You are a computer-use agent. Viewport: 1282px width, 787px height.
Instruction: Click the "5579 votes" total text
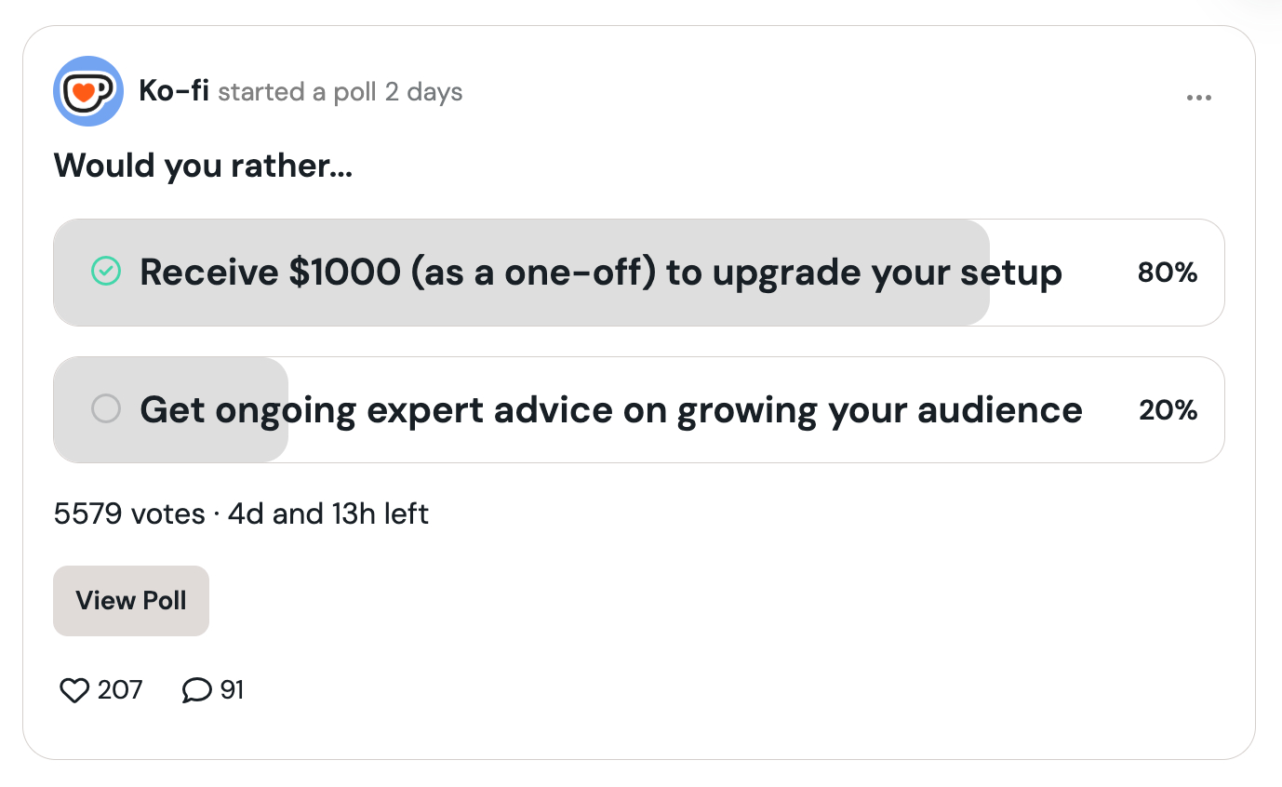pyautogui.click(x=129, y=514)
